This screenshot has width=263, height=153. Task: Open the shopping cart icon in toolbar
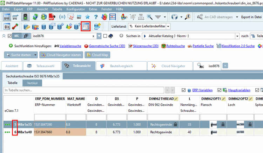(x=15, y=17)
